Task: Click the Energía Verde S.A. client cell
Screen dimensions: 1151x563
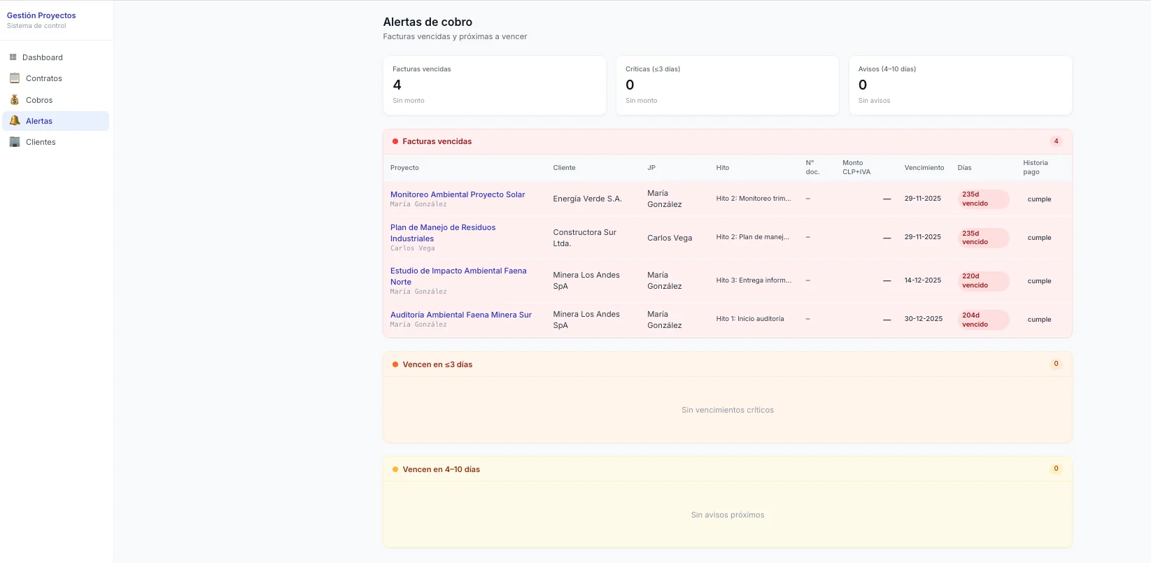Action: pyautogui.click(x=587, y=199)
